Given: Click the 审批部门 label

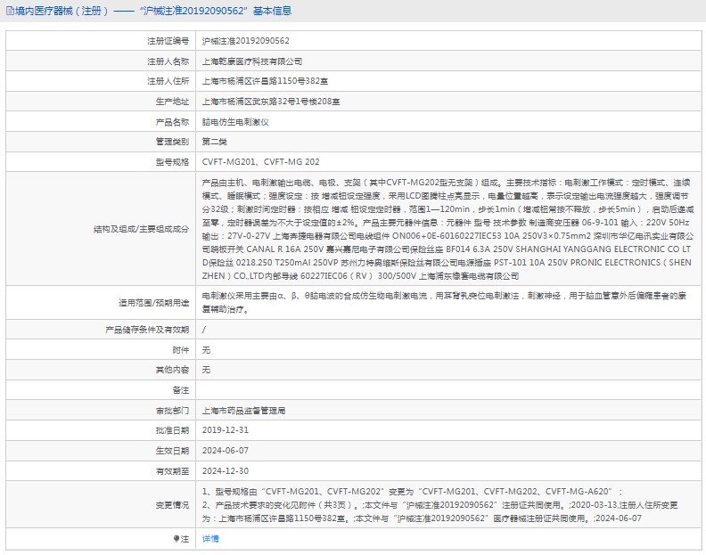Looking at the screenshot, I should pos(172,411).
